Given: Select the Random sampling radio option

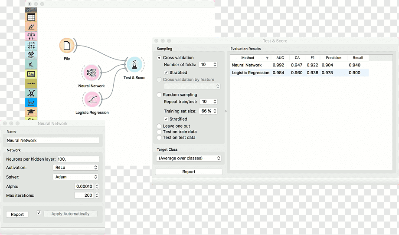Looking at the screenshot, I should click(x=159, y=95).
